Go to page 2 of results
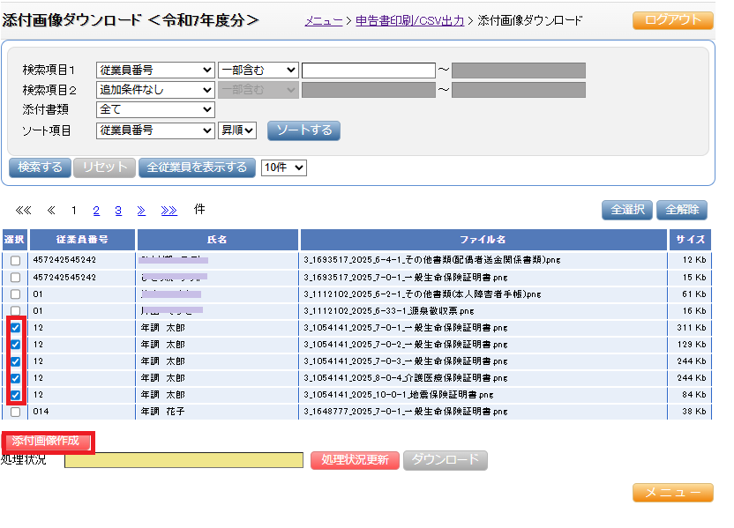The height and width of the screenshot is (528, 734). (97, 211)
